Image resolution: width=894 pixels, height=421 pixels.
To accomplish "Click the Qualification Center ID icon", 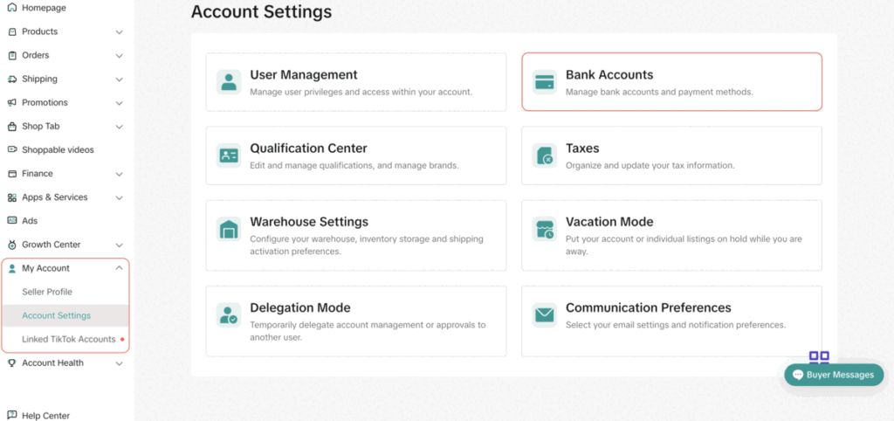I will (x=229, y=155).
